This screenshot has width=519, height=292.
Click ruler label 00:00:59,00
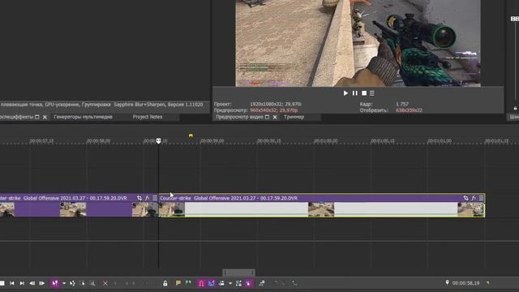212,141
